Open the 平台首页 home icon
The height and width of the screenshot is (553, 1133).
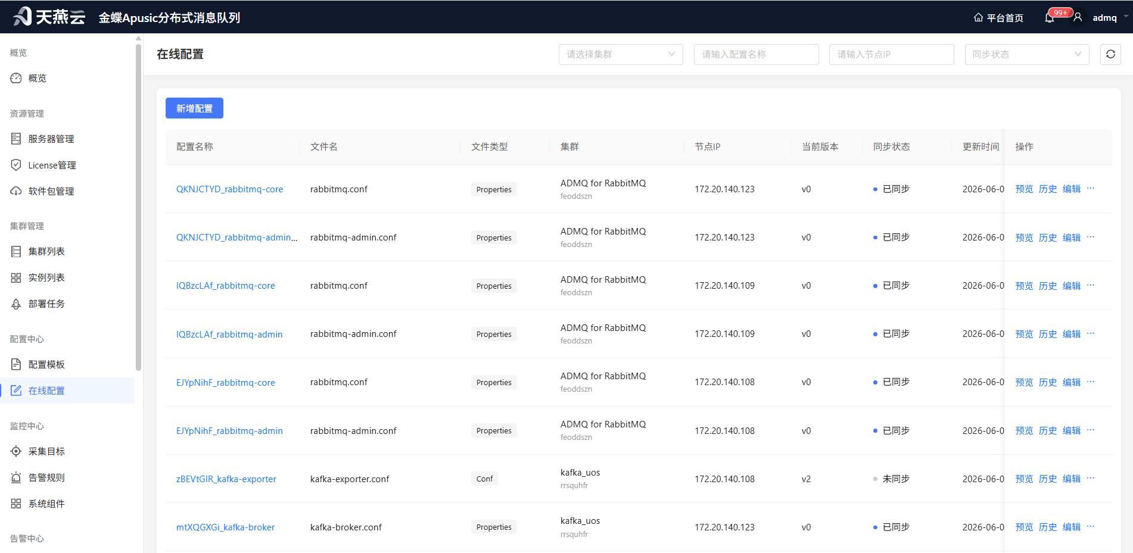(978, 18)
